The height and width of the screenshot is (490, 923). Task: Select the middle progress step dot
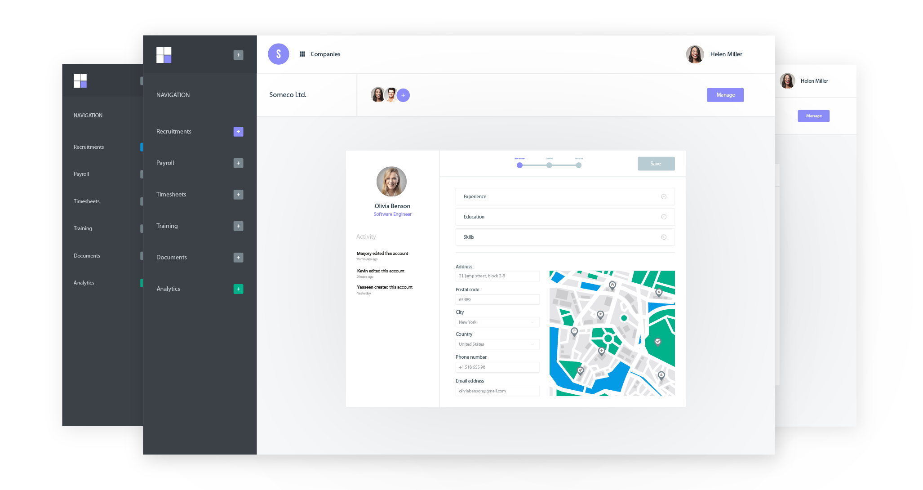tap(549, 165)
